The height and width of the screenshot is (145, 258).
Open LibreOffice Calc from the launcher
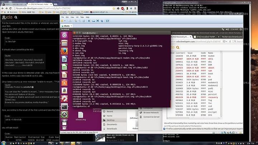64,67
